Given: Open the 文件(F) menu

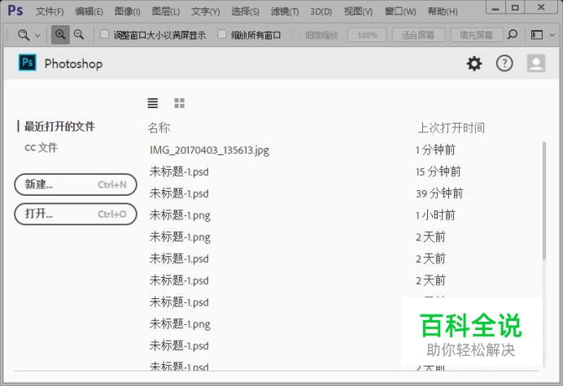Looking at the screenshot, I should 50,11.
